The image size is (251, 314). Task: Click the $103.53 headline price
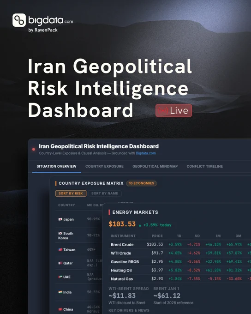coord(122,224)
